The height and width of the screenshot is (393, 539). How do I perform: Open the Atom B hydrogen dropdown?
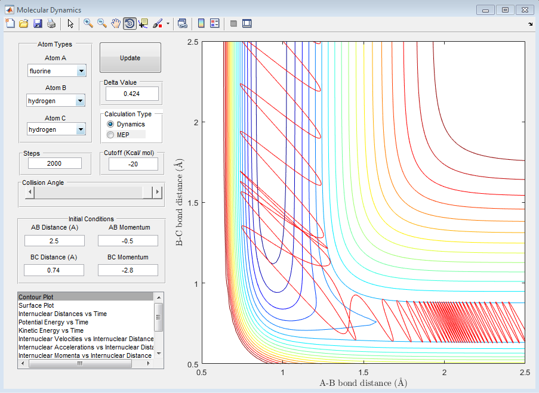tap(81, 101)
